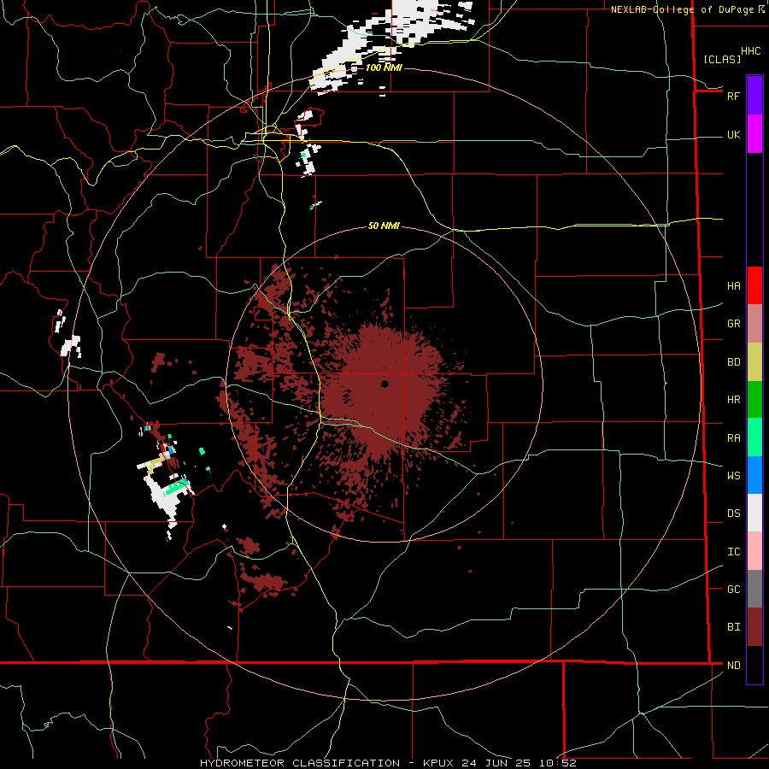Click the 'BI' legend label
769x769 pixels.
(733, 627)
